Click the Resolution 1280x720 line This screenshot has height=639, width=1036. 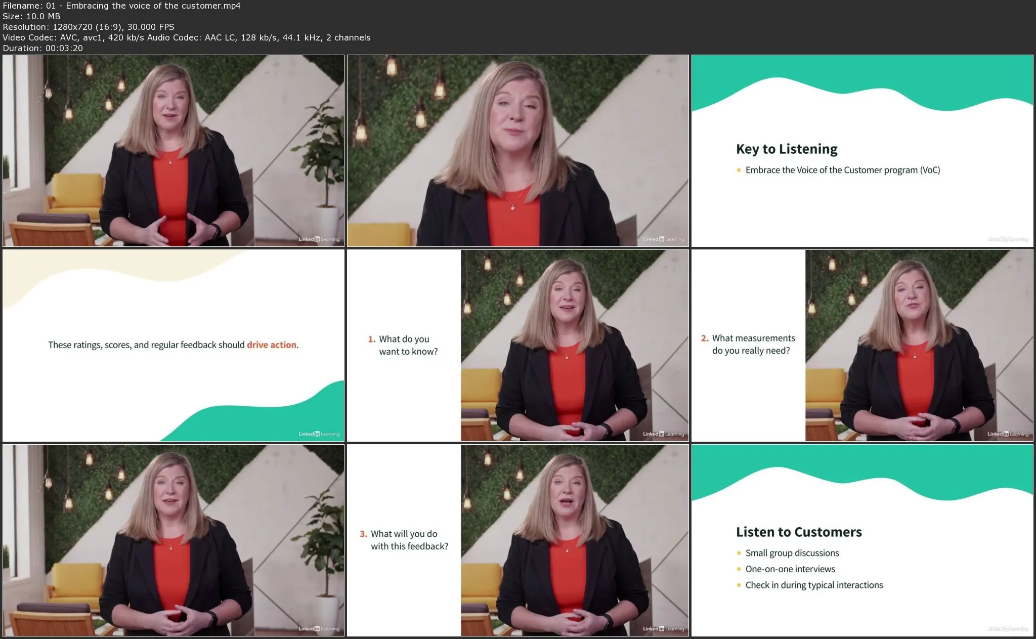click(89, 27)
